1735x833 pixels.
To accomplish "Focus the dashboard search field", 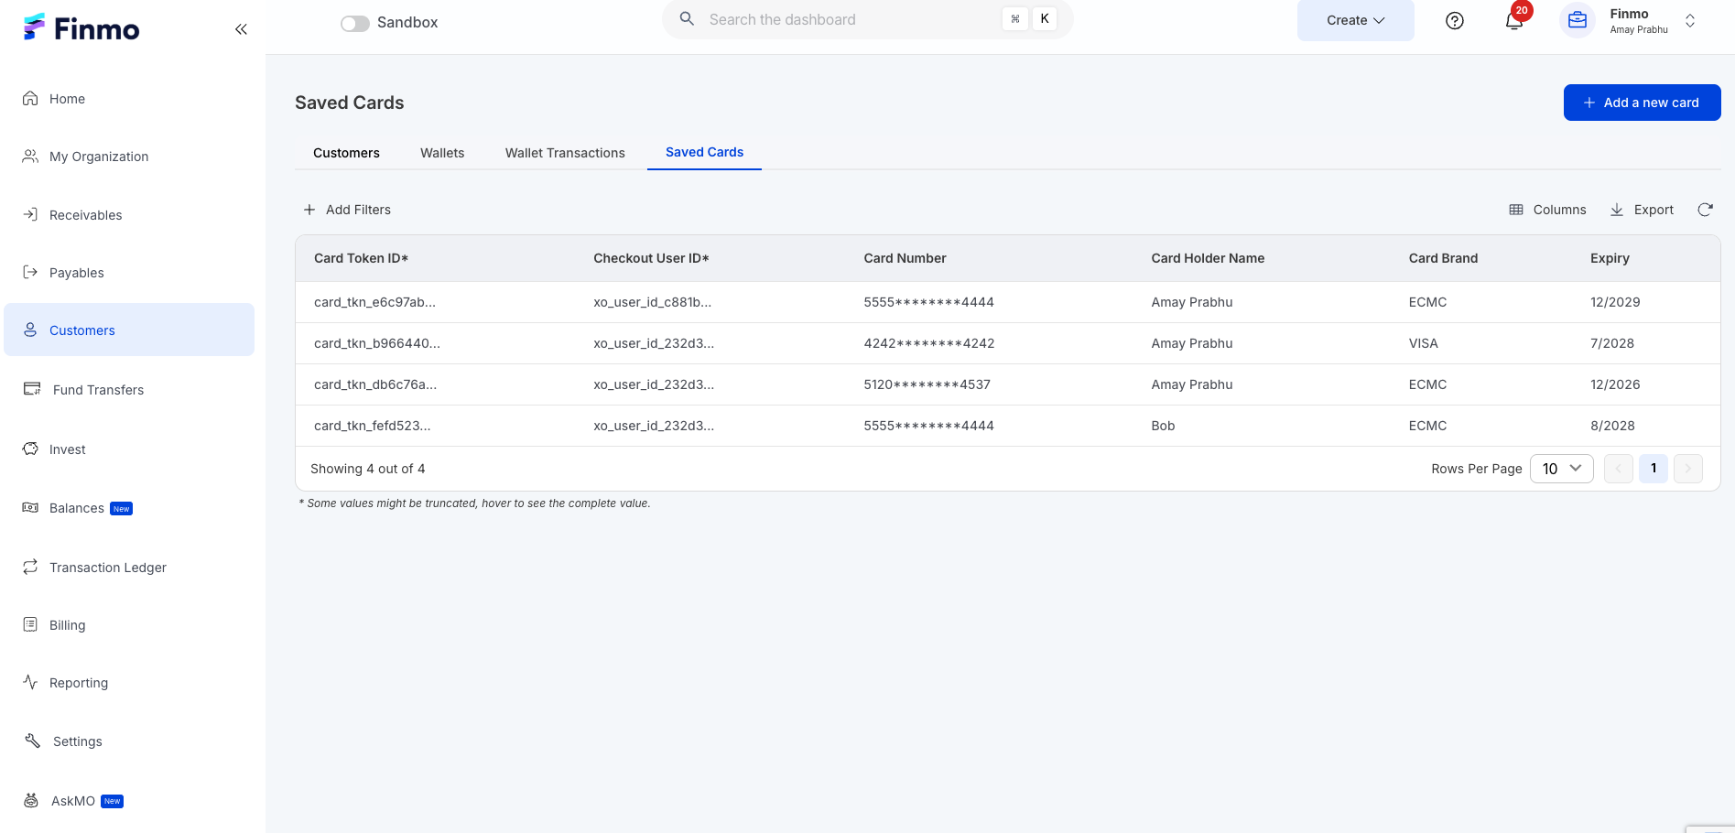I will [x=867, y=19].
